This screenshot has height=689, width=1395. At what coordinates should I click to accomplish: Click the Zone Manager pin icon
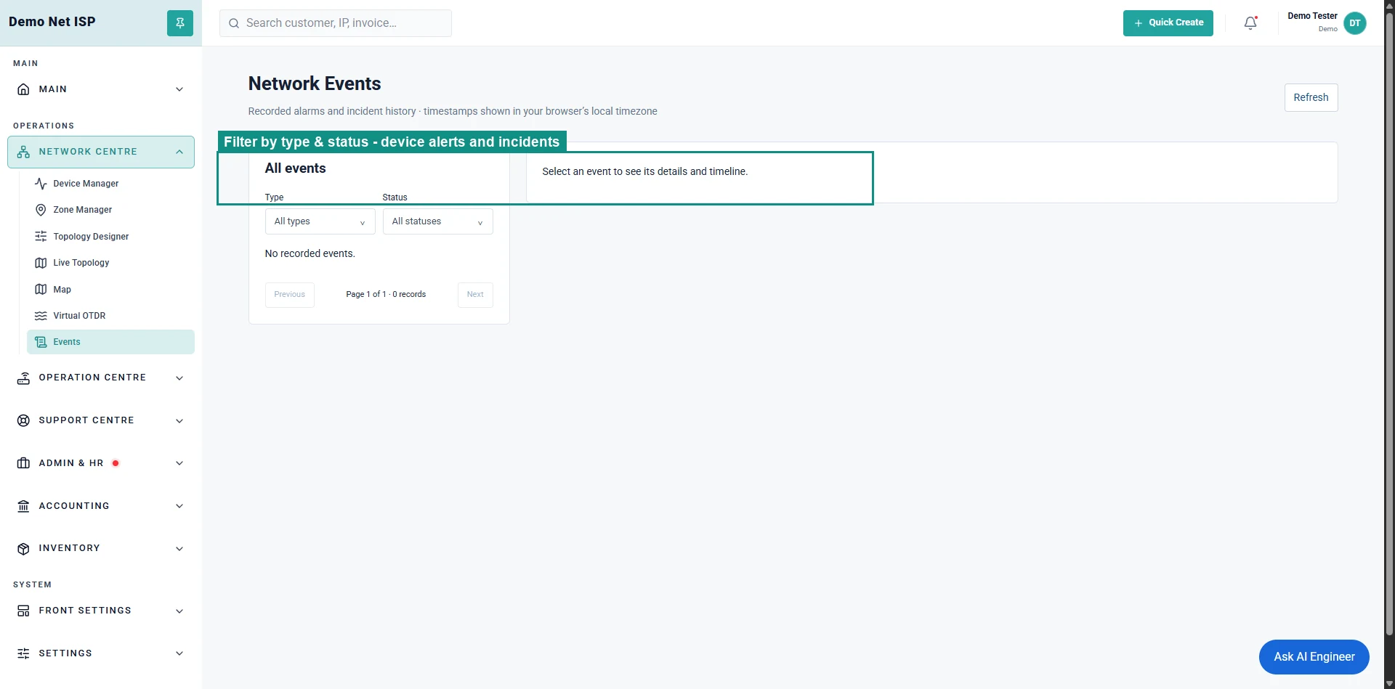41,210
